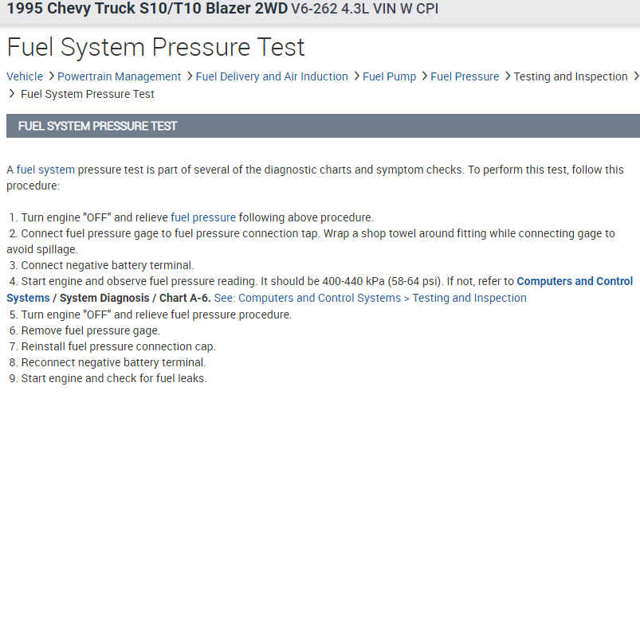Image resolution: width=640 pixels, height=637 pixels.
Task: Click the Testing and Inspection breadcrumb
Action: (571, 76)
